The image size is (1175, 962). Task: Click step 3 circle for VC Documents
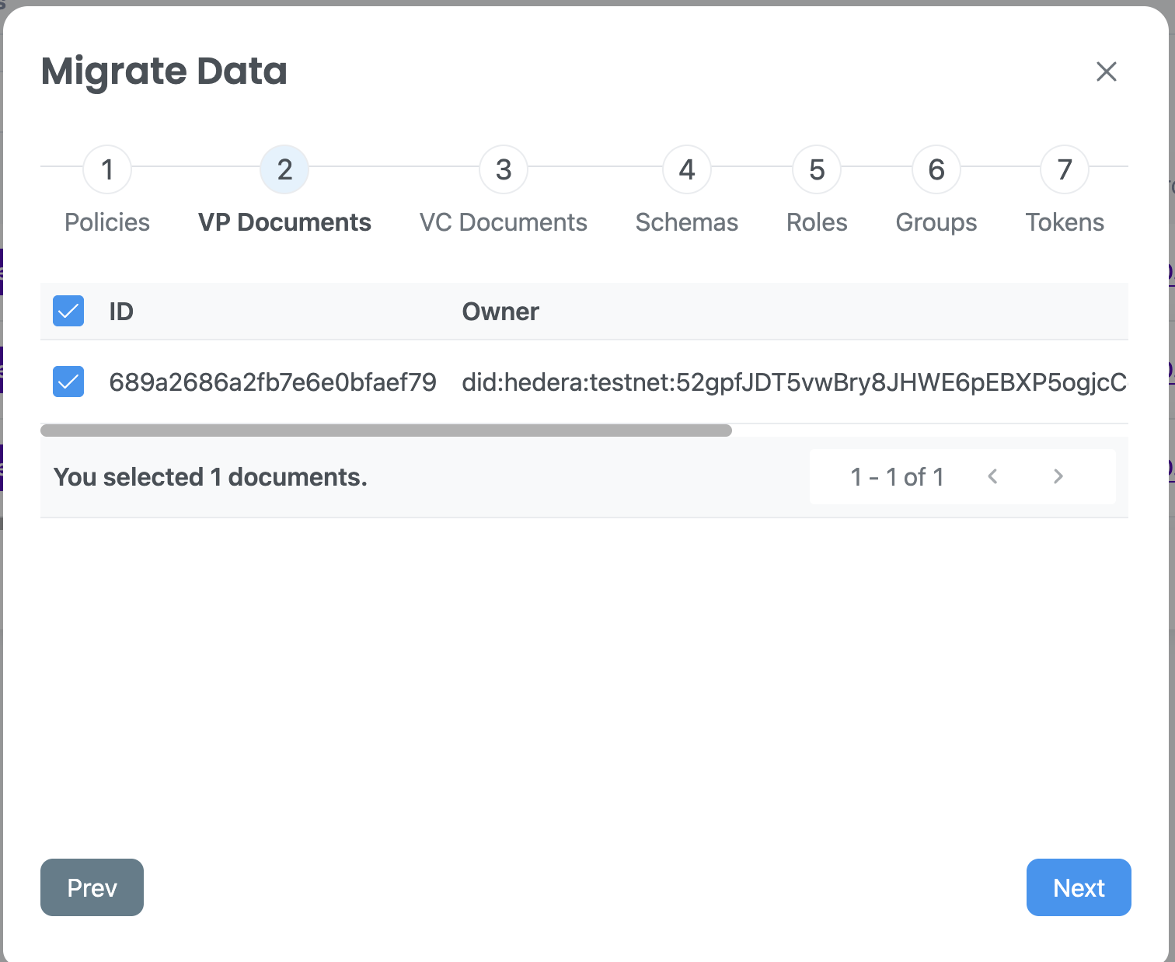[x=504, y=169]
